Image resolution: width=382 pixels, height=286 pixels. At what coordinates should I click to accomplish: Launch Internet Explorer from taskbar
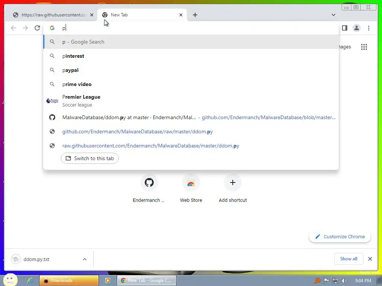tap(30, 280)
